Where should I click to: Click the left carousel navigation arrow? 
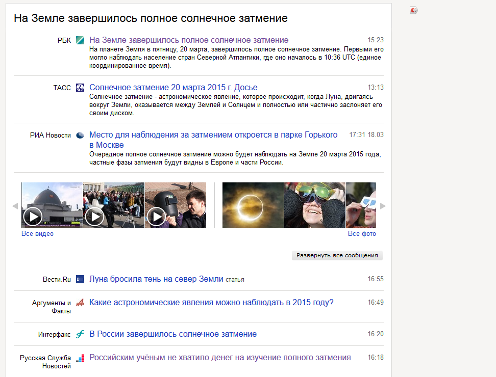pyautogui.click(x=16, y=205)
